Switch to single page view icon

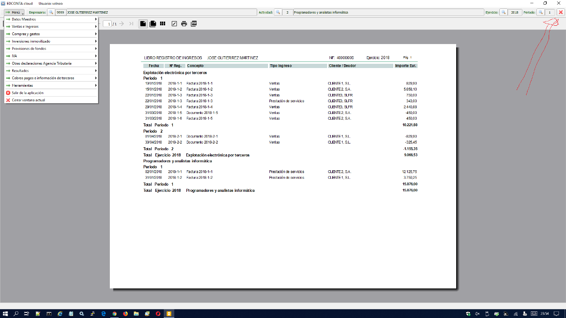coord(143,23)
